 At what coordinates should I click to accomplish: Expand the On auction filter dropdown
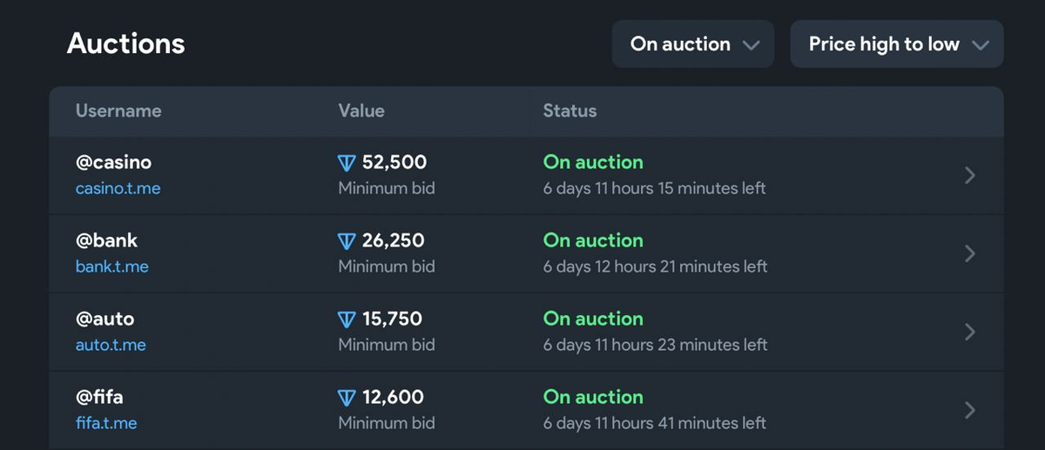(693, 44)
